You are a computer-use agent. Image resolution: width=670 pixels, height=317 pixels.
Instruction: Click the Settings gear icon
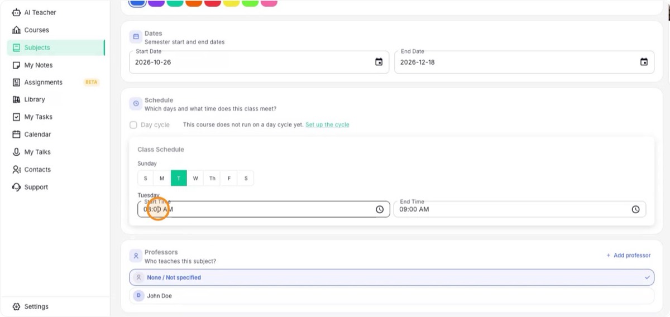[x=16, y=306]
